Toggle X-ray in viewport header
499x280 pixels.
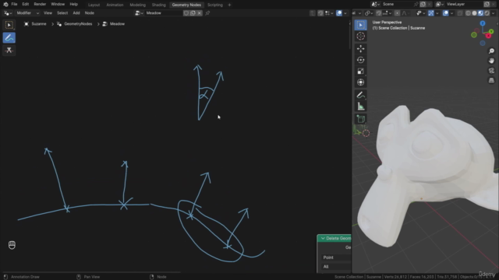click(x=460, y=13)
